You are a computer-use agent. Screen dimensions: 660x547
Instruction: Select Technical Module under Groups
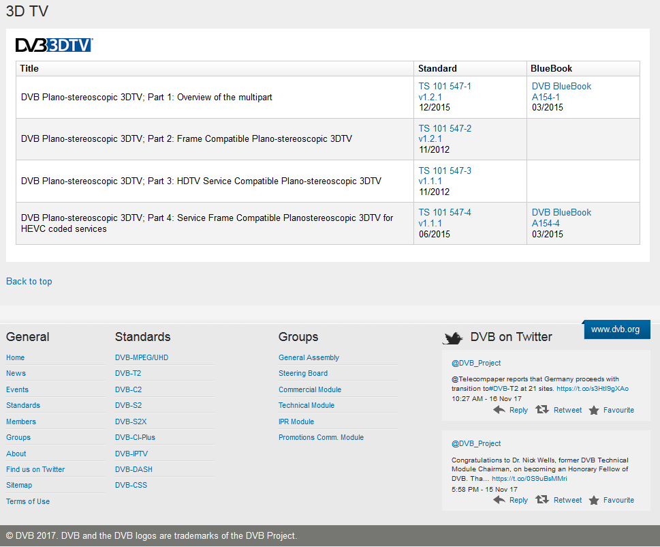(307, 405)
